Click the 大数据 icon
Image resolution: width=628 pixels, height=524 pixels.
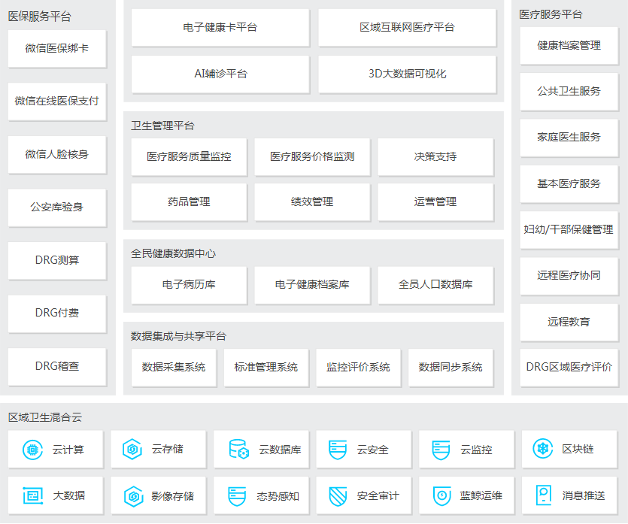click(32, 495)
